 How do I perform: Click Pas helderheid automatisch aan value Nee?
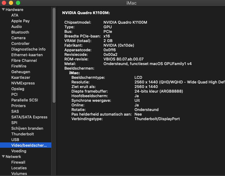click(x=138, y=114)
